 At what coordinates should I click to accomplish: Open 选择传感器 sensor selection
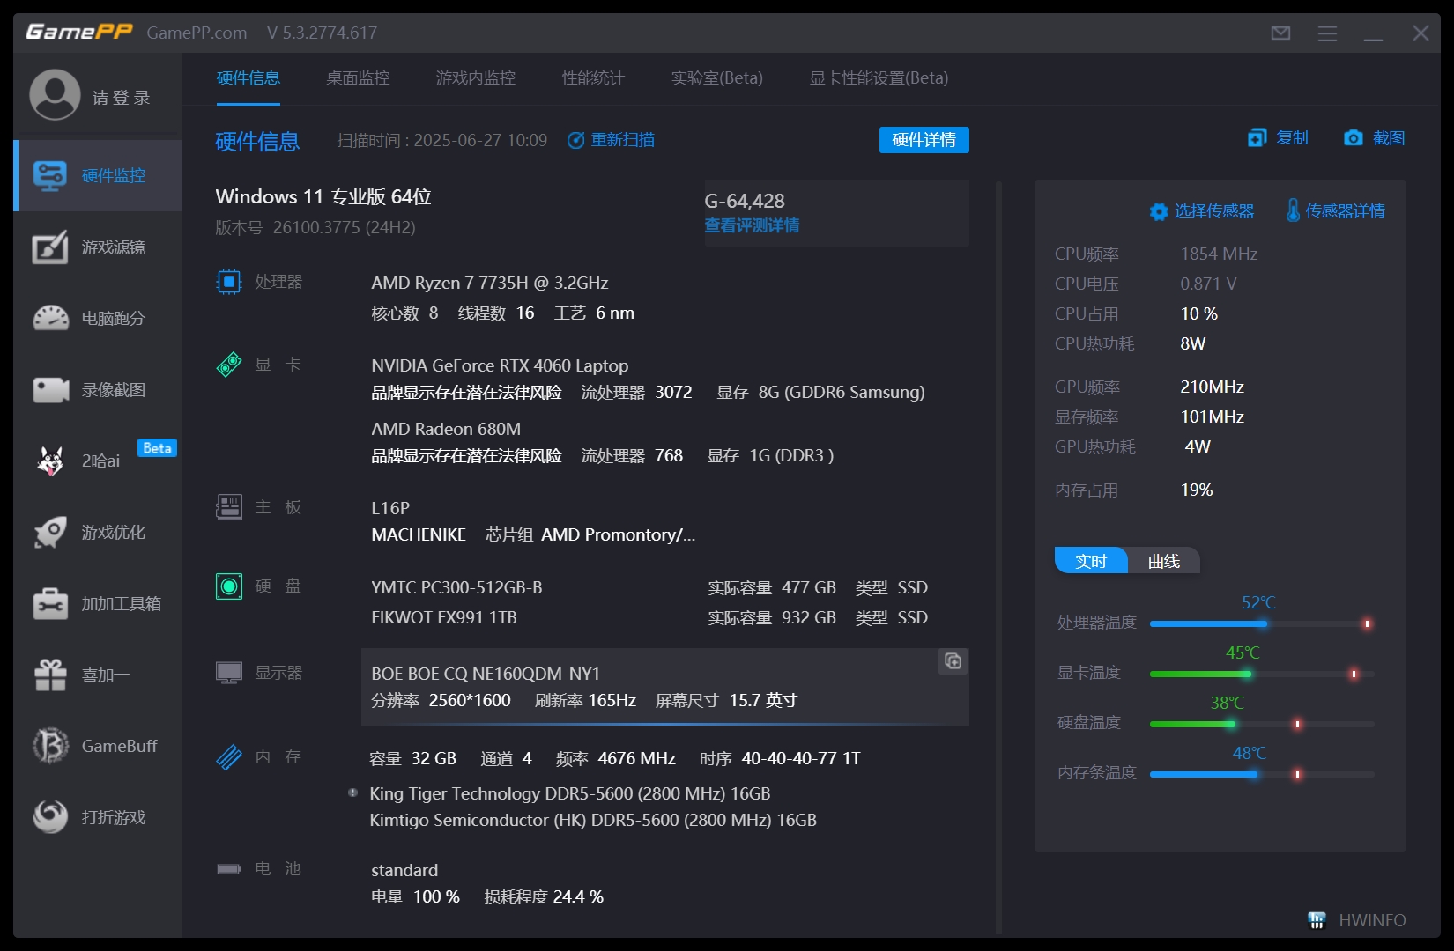(x=1201, y=211)
